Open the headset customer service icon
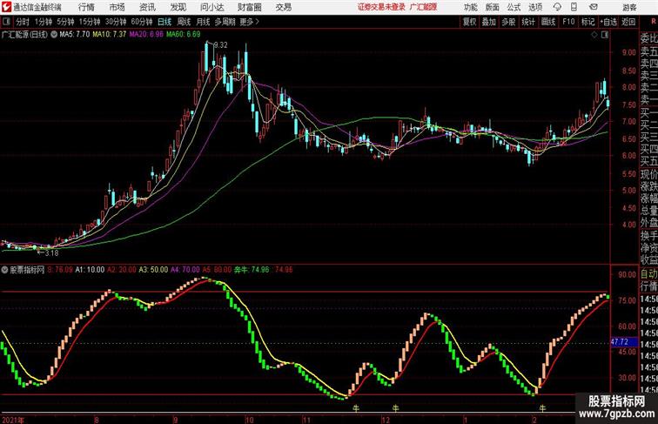 pos(557,7)
